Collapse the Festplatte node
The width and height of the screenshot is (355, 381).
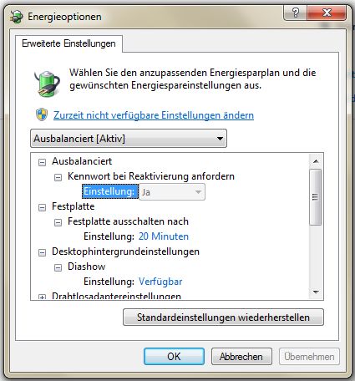(x=42, y=207)
